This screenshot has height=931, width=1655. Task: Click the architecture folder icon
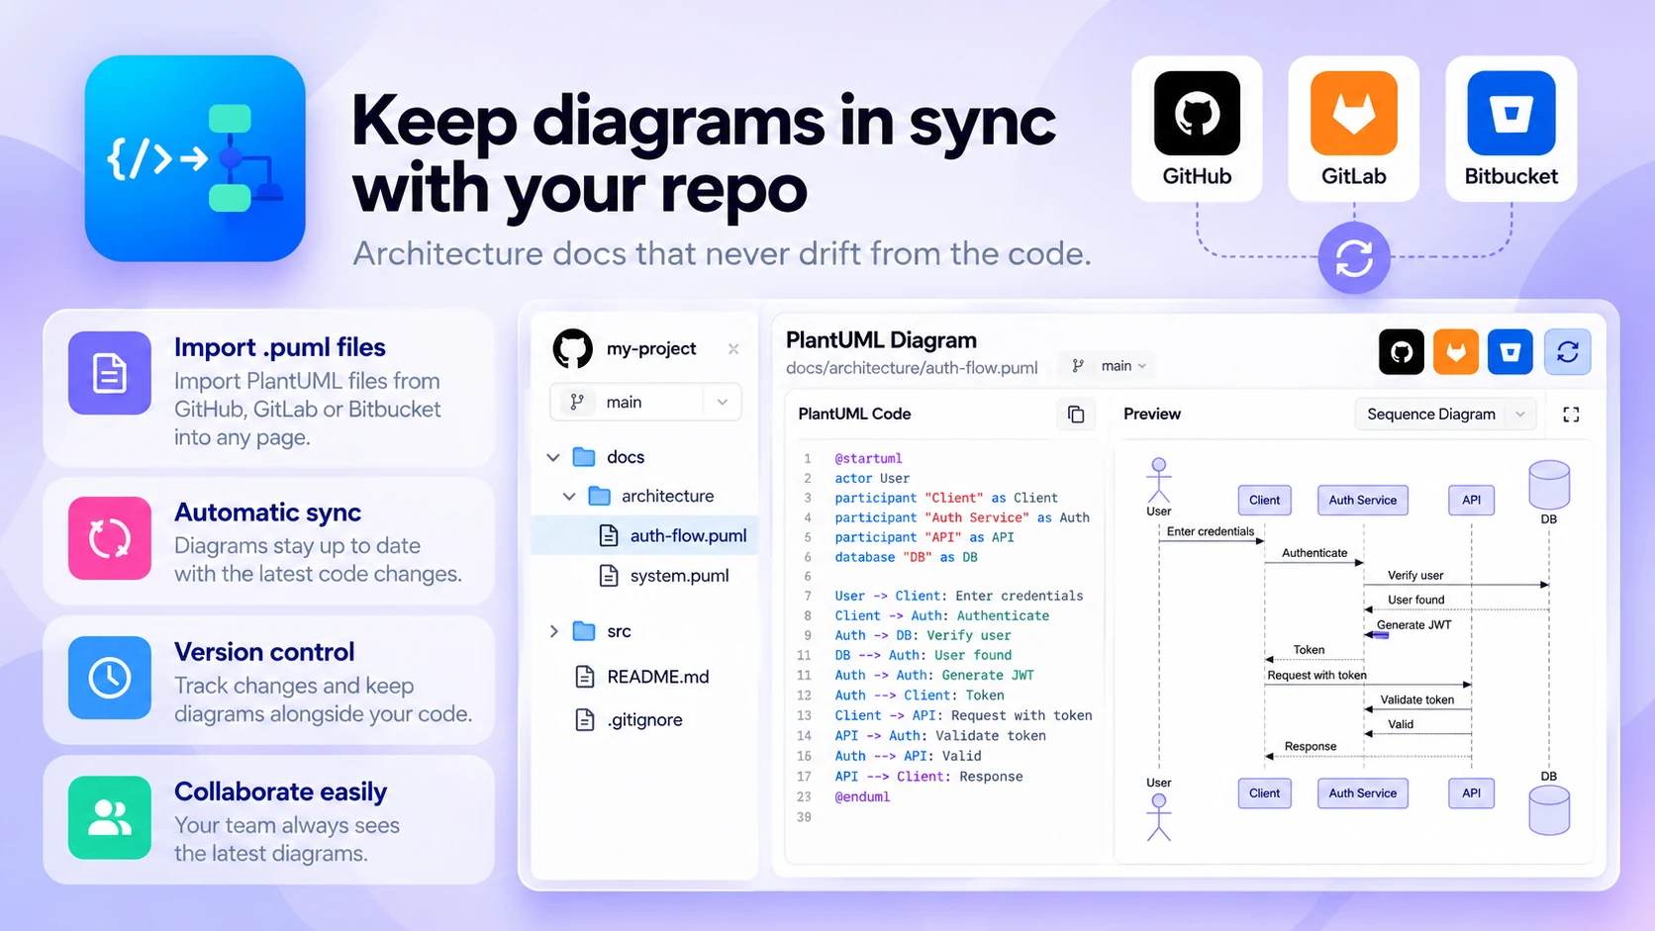coord(600,496)
